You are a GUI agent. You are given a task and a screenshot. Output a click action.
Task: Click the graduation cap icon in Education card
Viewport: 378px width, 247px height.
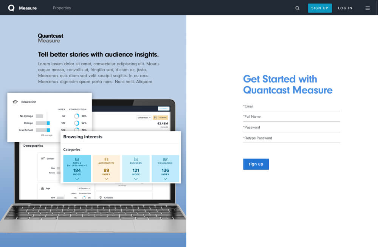pos(165,159)
